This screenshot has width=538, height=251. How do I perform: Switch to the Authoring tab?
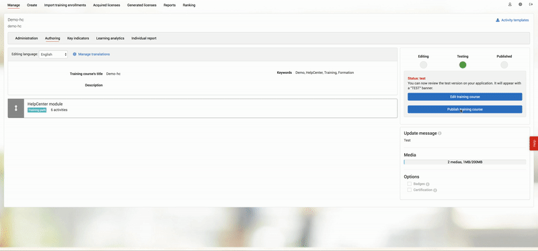pos(52,38)
